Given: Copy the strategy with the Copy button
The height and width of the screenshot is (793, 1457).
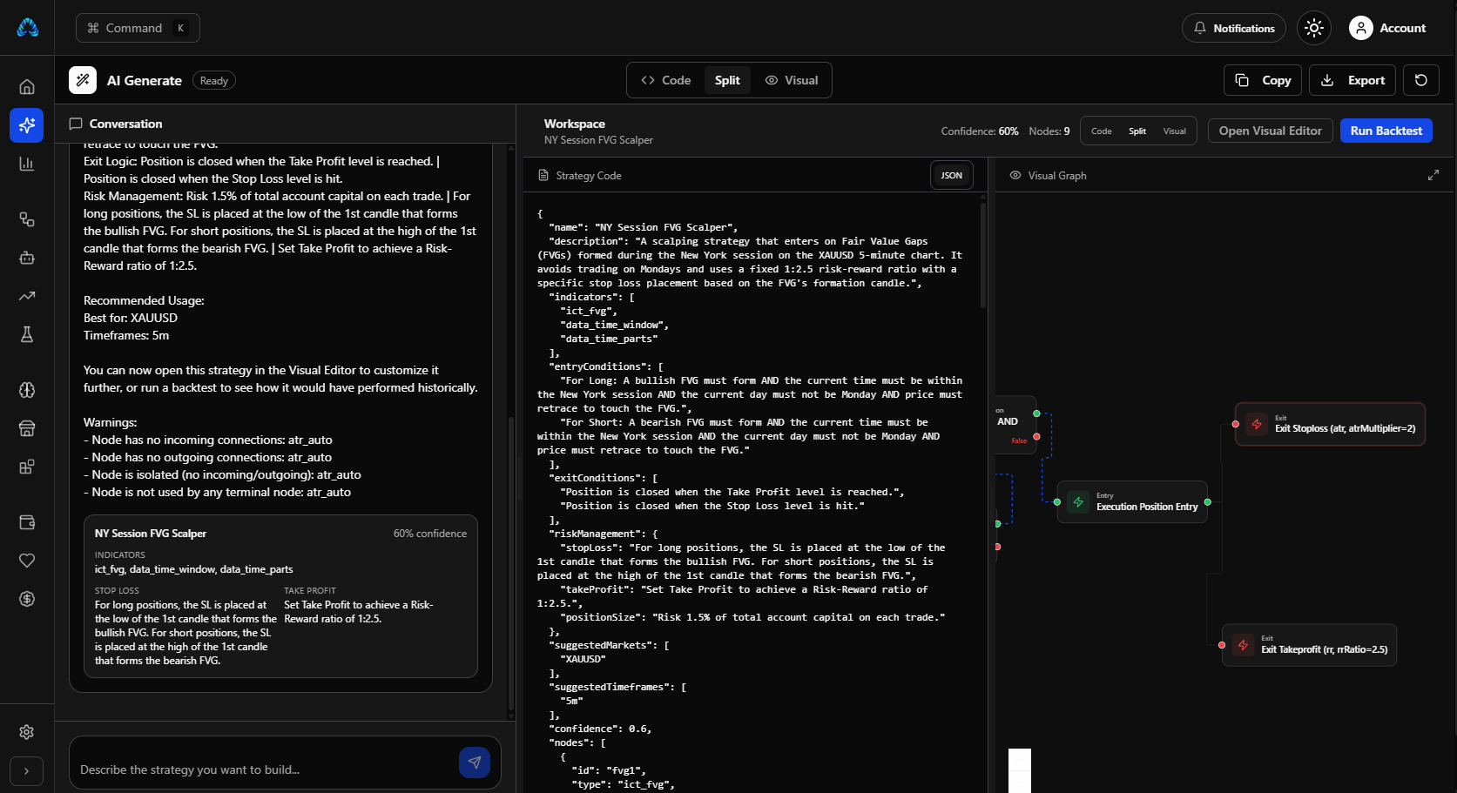Looking at the screenshot, I should pyautogui.click(x=1263, y=80).
